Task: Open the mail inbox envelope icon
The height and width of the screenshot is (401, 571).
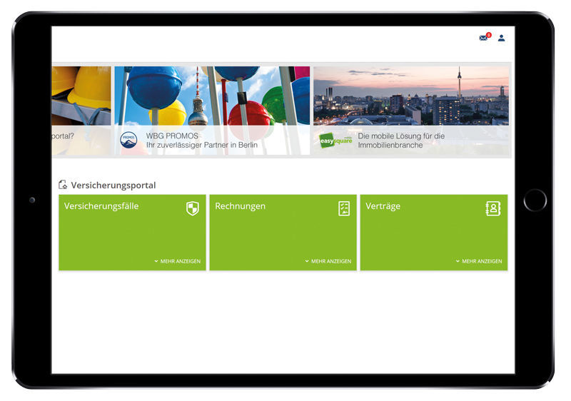Action: pyautogui.click(x=483, y=38)
